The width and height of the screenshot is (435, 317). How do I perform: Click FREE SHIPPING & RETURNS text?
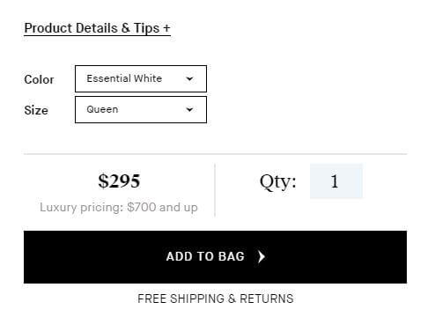(216, 299)
